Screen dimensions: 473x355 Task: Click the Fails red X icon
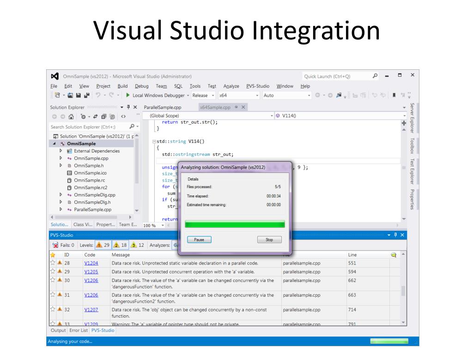coord(55,245)
